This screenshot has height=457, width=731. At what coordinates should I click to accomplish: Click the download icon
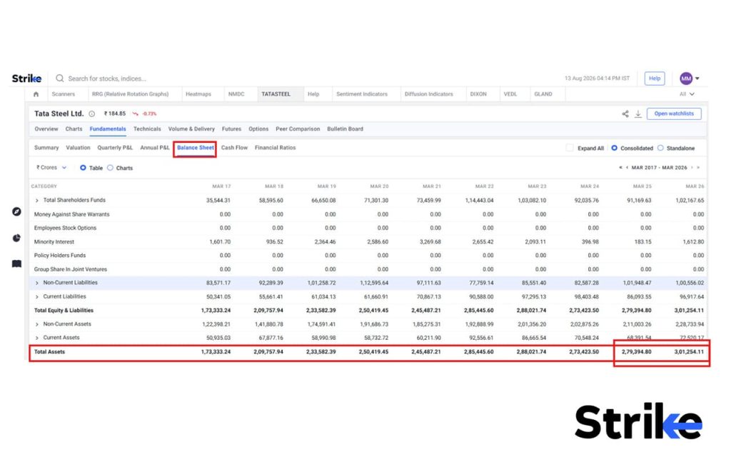click(x=638, y=114)
